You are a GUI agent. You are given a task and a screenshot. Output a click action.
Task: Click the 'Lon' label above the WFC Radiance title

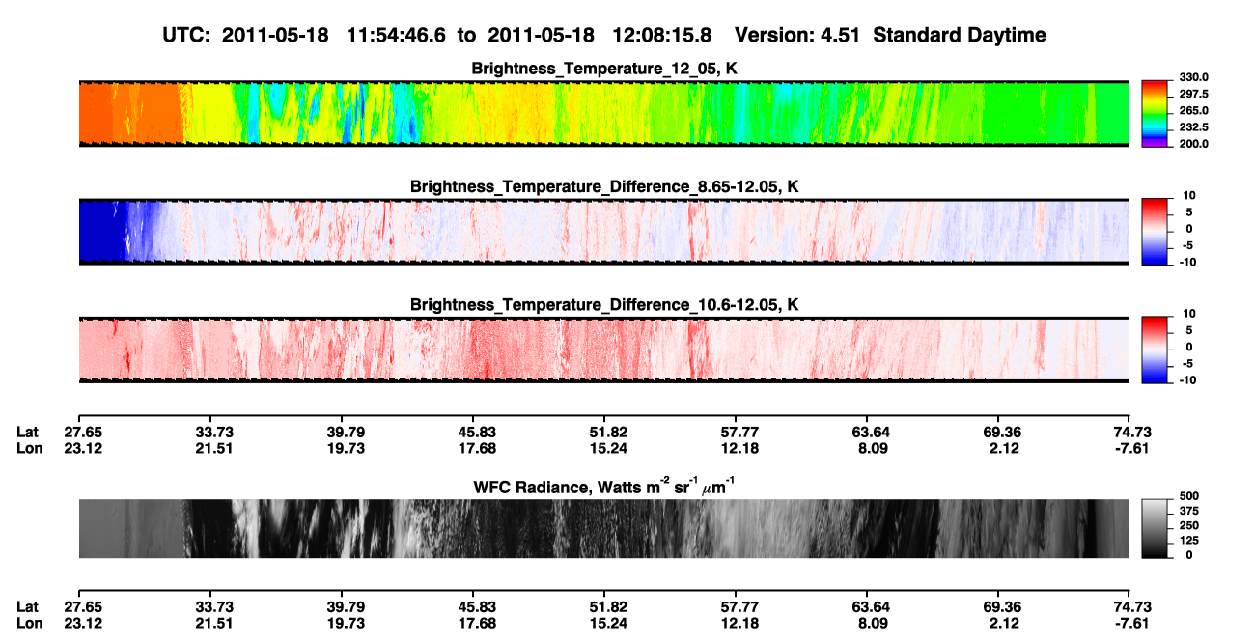click(29, 448)
